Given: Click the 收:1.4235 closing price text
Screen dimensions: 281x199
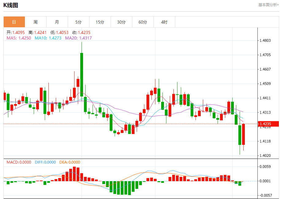Looking at the screenshot, I should point(82,32).
